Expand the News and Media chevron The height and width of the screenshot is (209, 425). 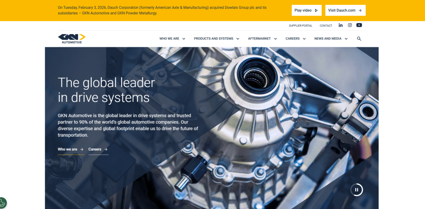click(346, 39)
